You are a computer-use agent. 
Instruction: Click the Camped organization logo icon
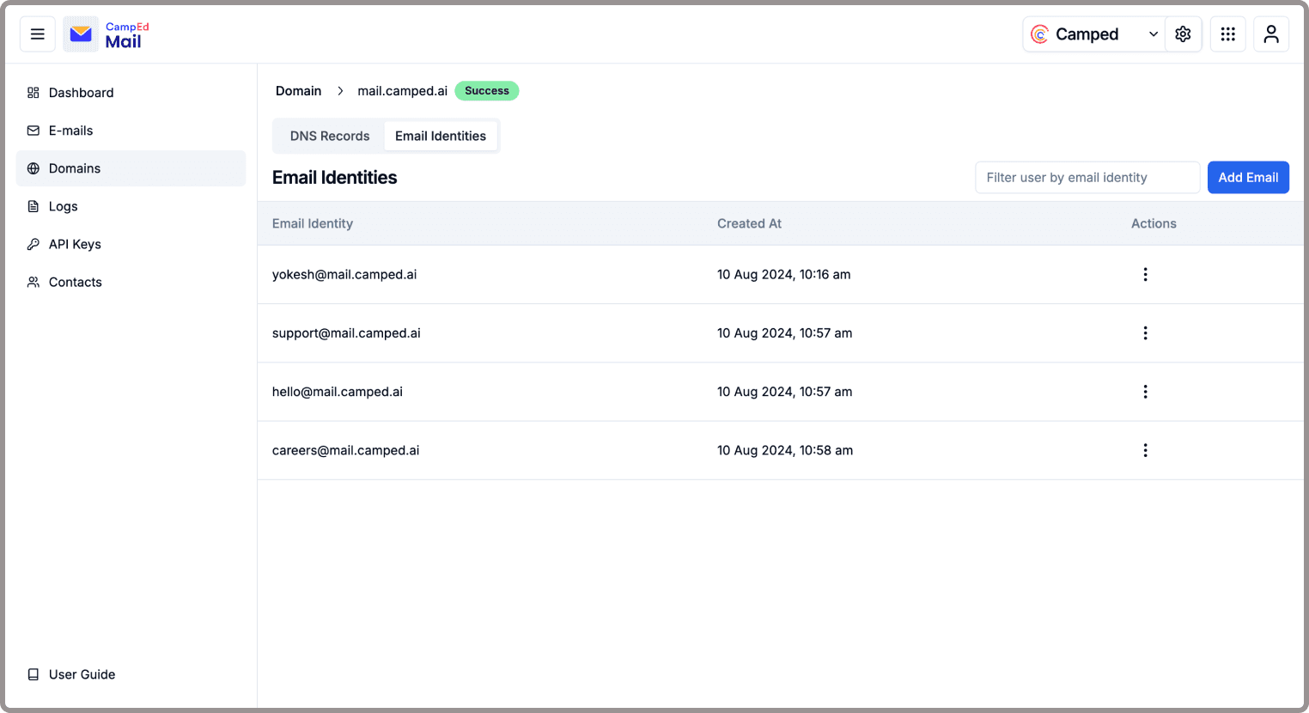[1039, 34]
